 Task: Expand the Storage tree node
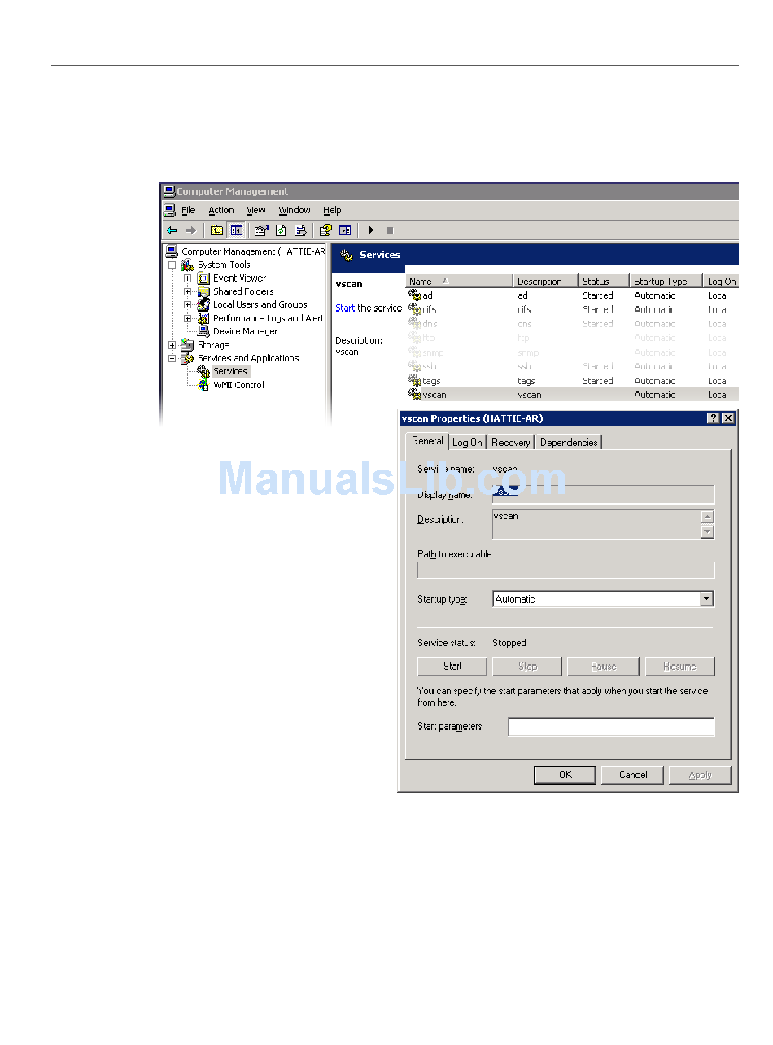pyautogui.click(x=173, y=345)
